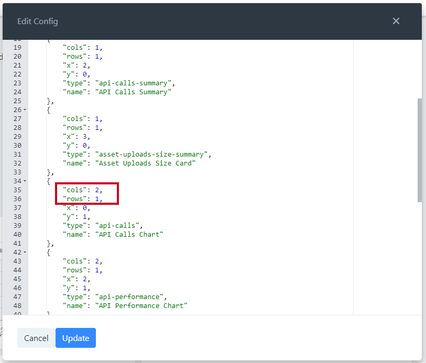426x363 pixels.
Task: Click the x value on line 21
Action: coord(85,65)
